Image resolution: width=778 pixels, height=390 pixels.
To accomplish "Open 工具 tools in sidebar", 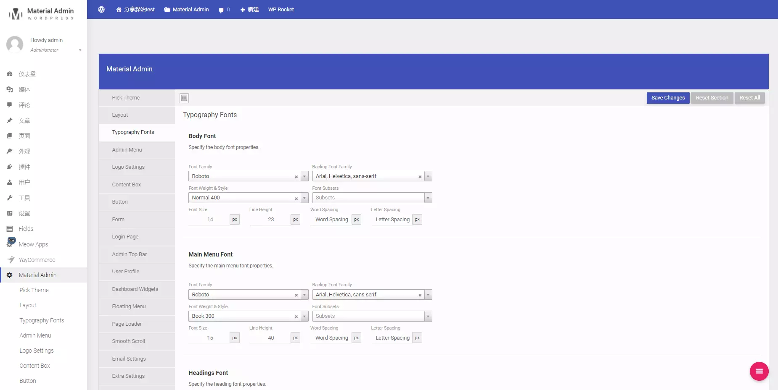I will click(x=44, y=198).
